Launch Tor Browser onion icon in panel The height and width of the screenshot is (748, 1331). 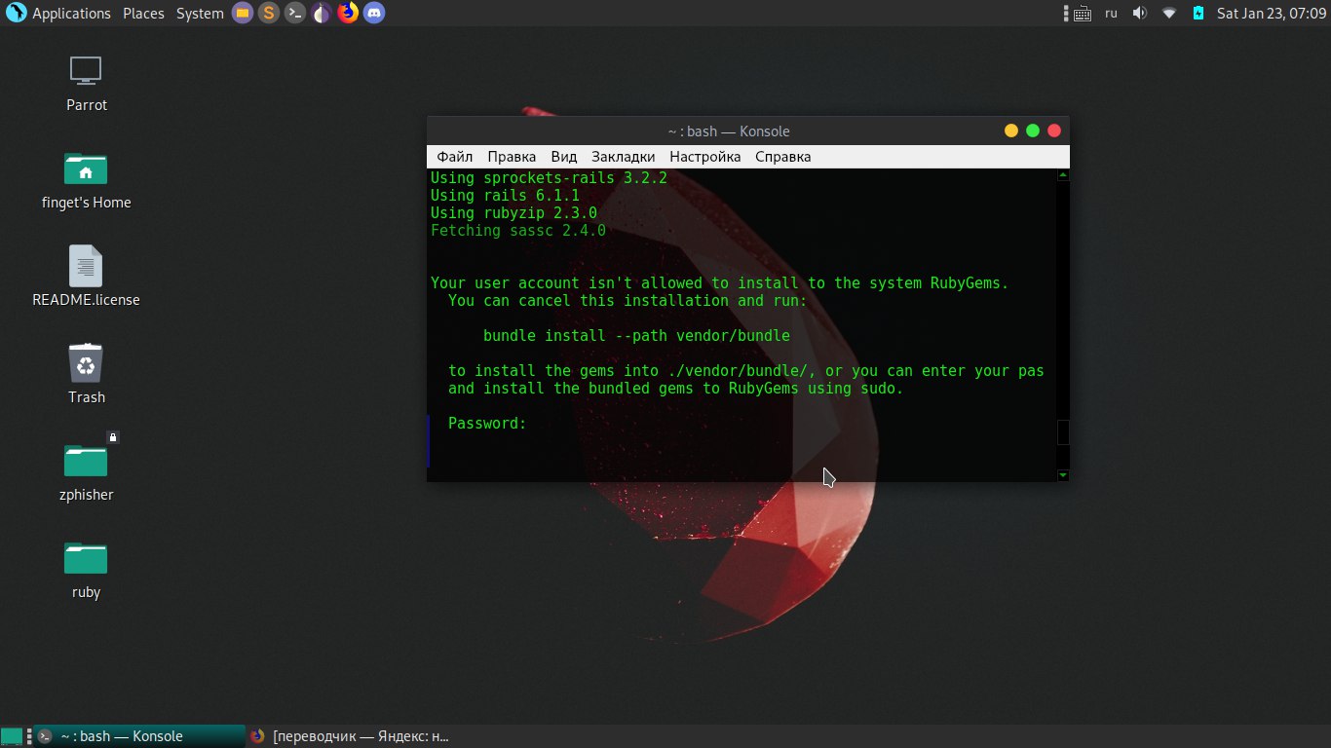[321, 13]
